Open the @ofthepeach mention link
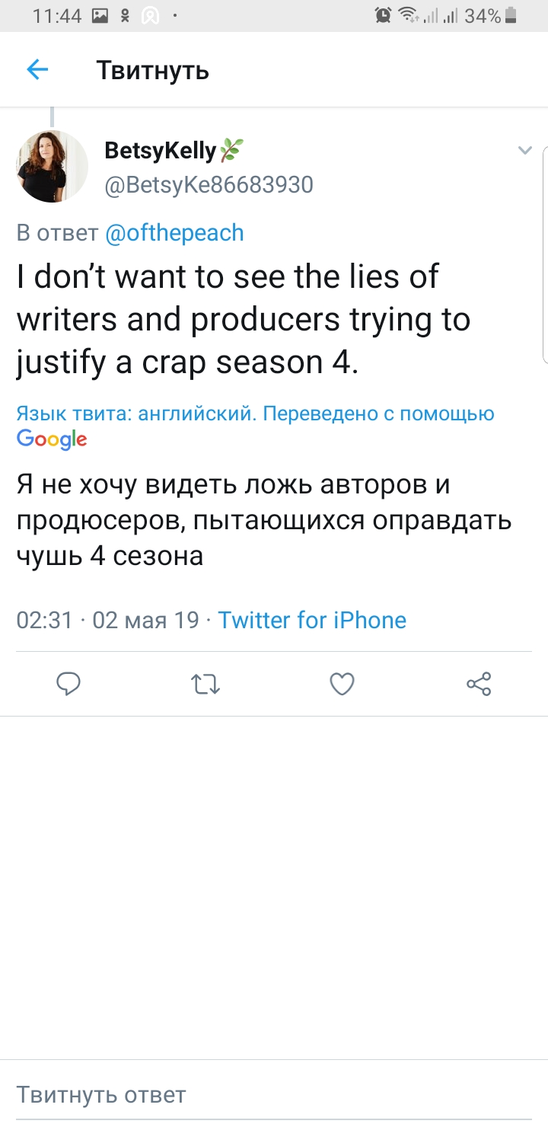Image resolution: width=548 pixels, height=1127 pixels. (x=174, y=232)
